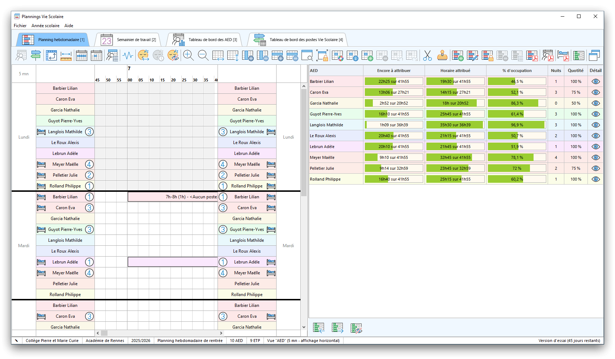Click the blue waveform pulse icon
615x359 pixels.
tap(128, 56)
